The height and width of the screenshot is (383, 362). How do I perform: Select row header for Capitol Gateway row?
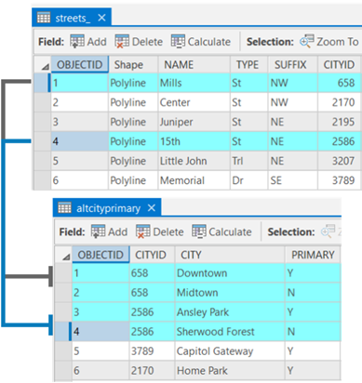(x=63, y=351)
